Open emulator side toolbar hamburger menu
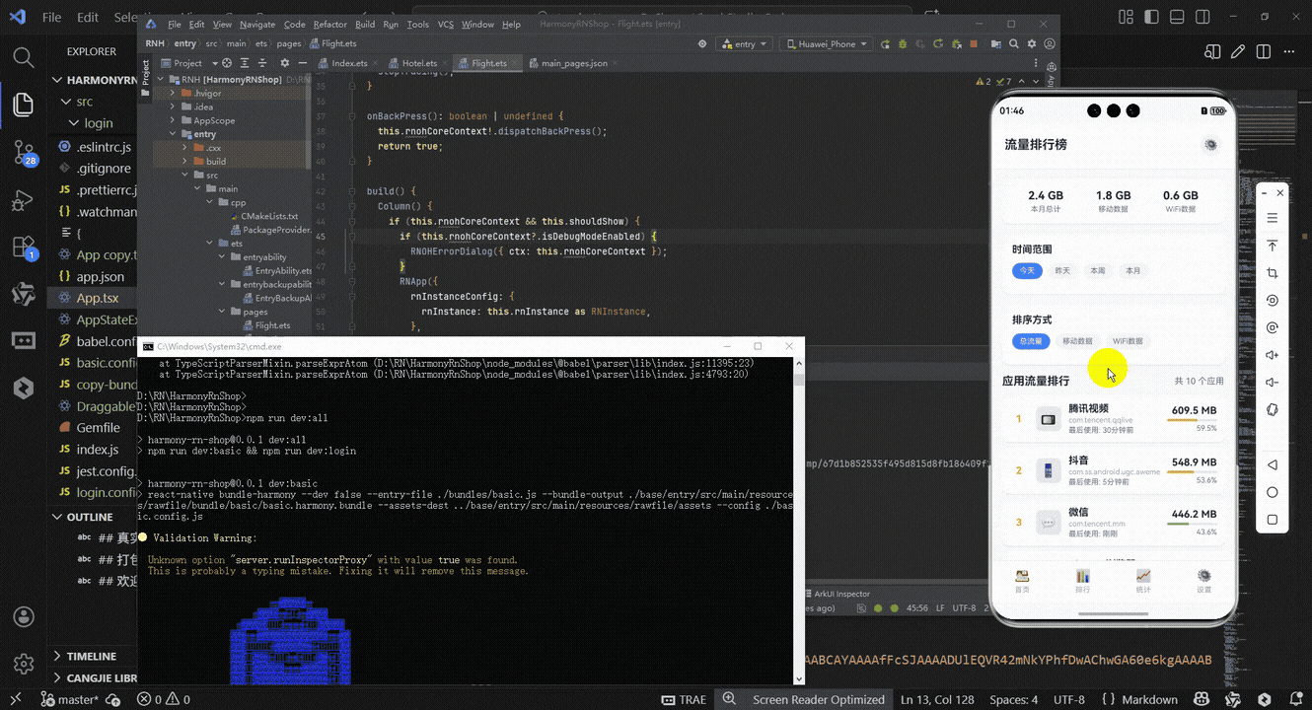1312x710 pixels. (x=1273, y=218)
